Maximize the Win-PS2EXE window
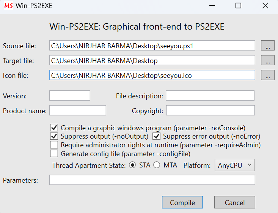 pyautogui.click(x=238, y=6)
